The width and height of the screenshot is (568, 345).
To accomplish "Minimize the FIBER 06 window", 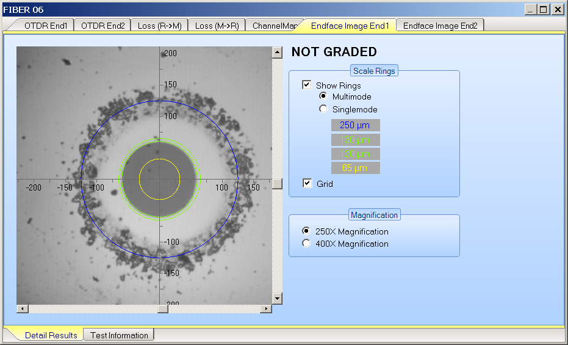I will 530,9.
